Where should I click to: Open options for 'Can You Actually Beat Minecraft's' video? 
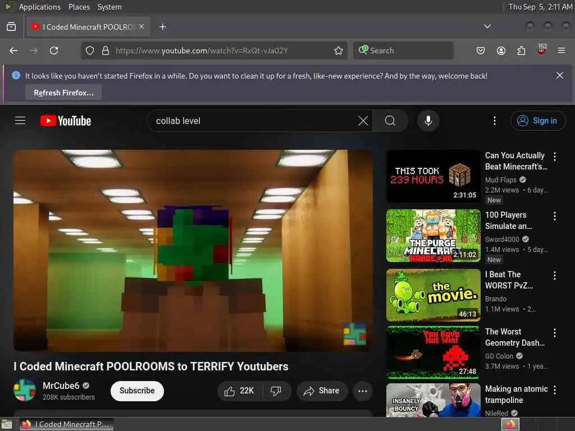click(555, 157)
